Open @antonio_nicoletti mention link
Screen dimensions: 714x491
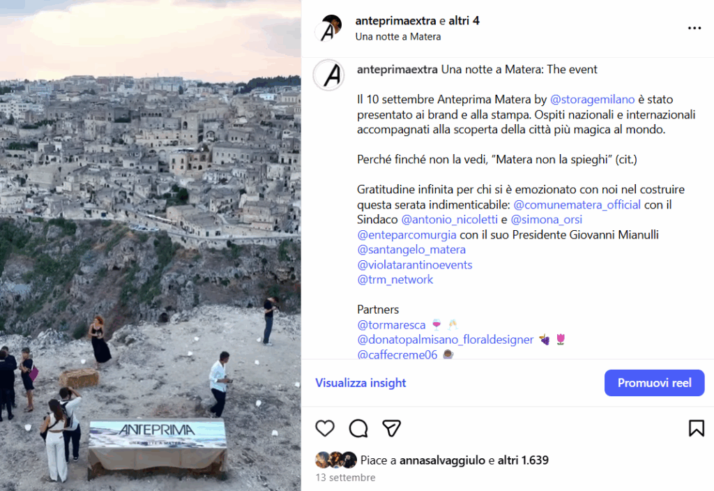coord(450,220)
